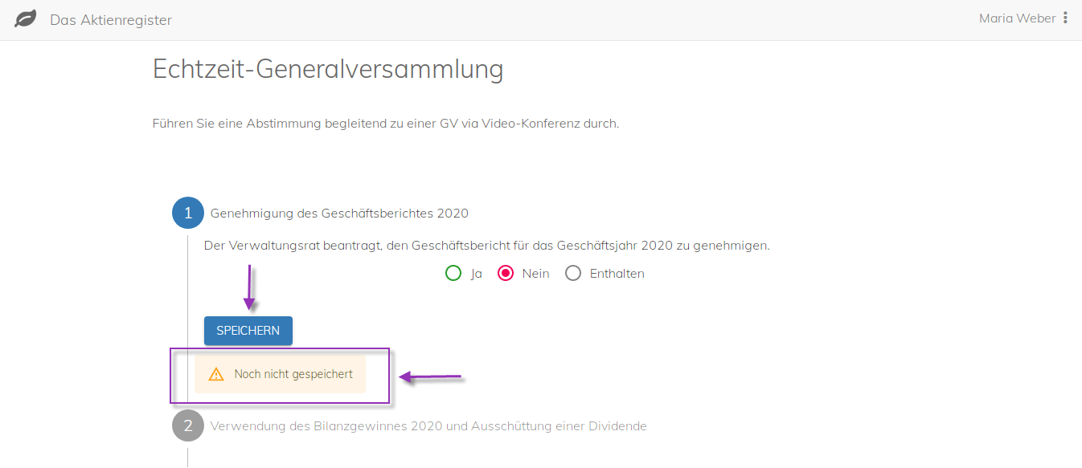Expand Genehmigung des Geschäftsberichtes 2020 step
This screenshot has height=468, width=1082.
339,214
